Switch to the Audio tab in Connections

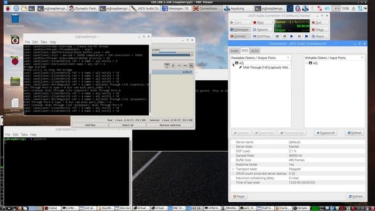pos(234,51)
